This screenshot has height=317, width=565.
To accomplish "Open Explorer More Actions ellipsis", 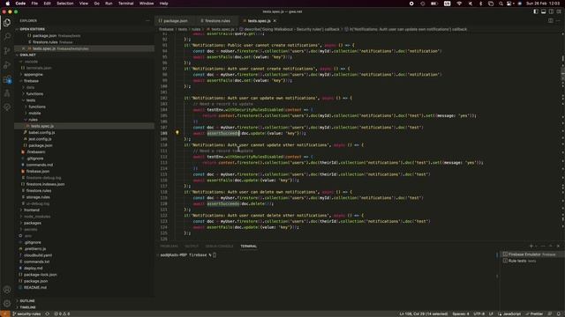I will click(x=147, y=21).
